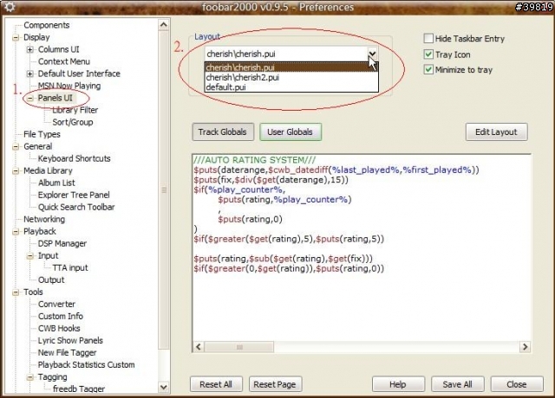
Task: Collapse the Input tree node
Action: pos(30,256)
